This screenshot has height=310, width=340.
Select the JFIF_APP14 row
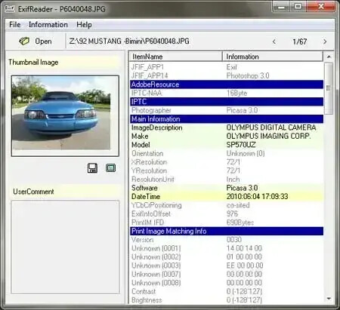[x=227, y=75]
